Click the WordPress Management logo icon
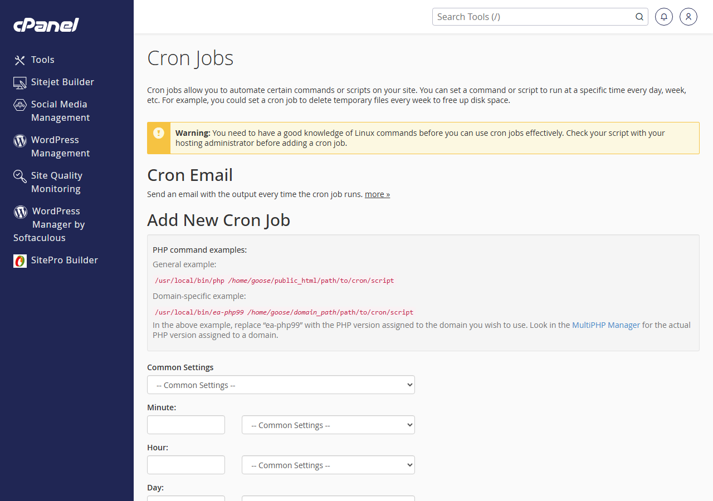 pos(20,140)
